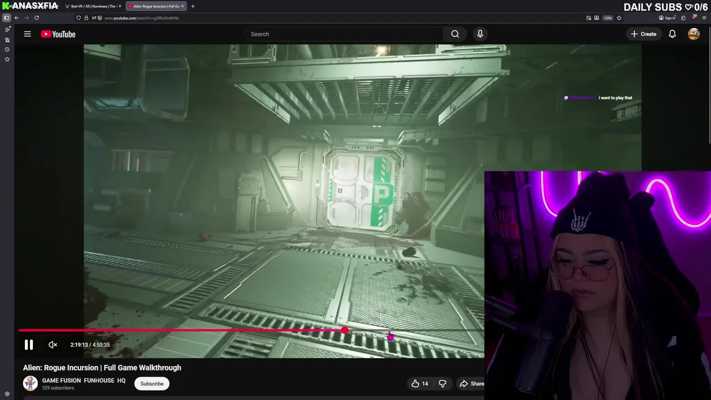The image size is (711, 400).
Task: Click the YouTube search field
Action: pyautogui.click(x=344, y=34)
